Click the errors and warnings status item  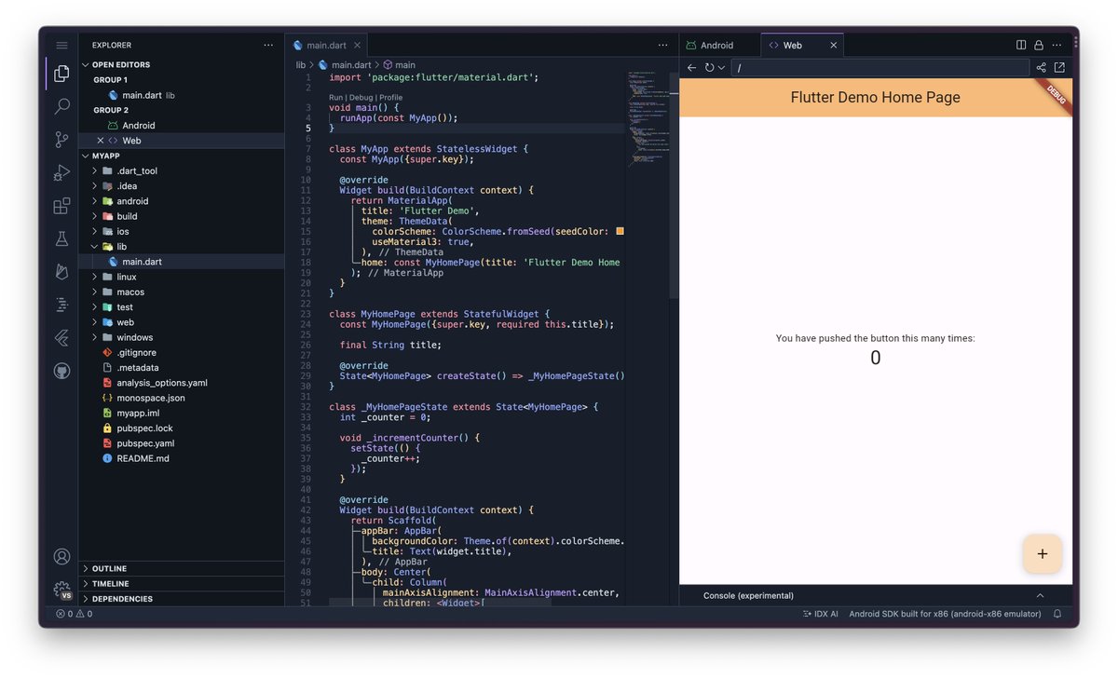click(74, 614)
